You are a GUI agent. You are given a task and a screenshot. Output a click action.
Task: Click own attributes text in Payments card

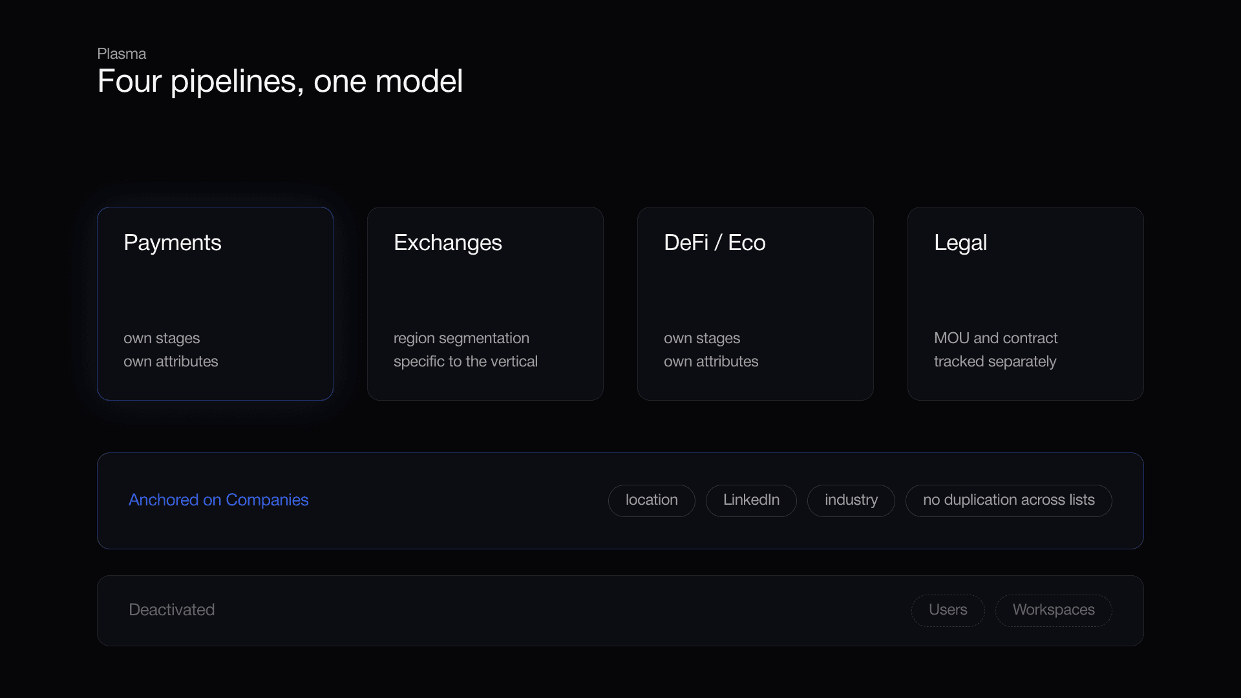(x=171, y=361)
